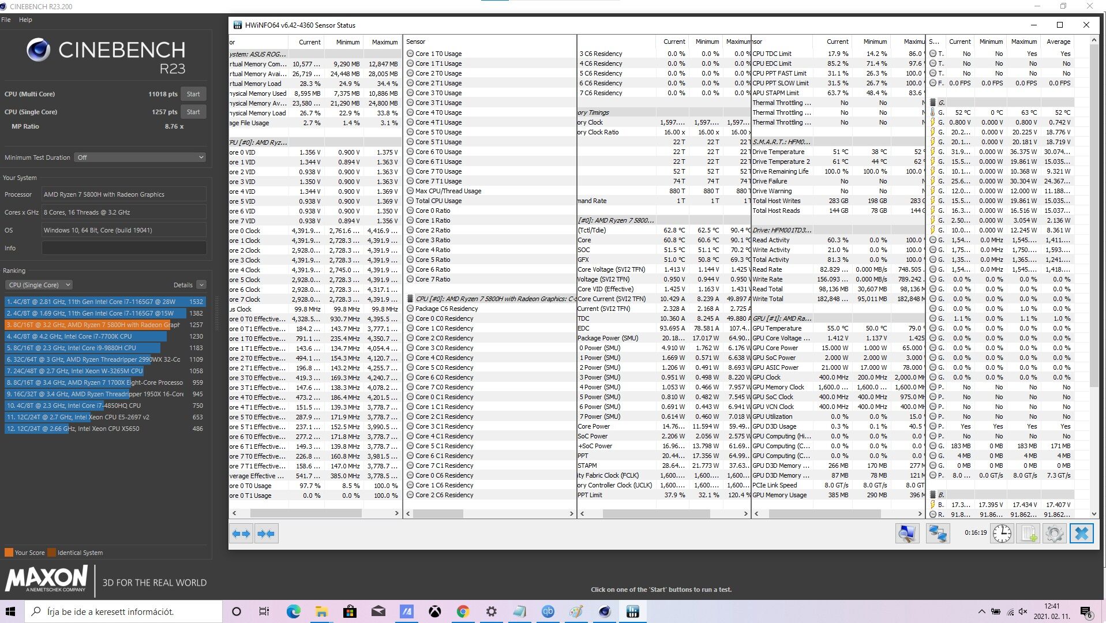Show hidden system tray icons chevron
Image resolution: width=1106 pixels, height=623 pixels.
(981, 611)
